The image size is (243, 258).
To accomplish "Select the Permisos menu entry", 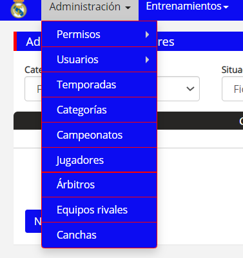I will [99, 34].
